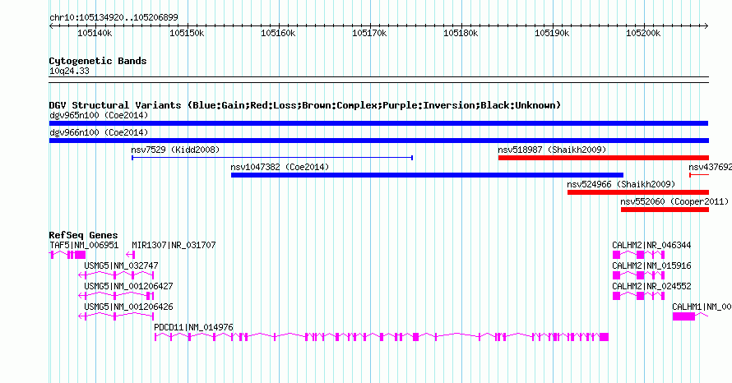The width and height of the screenshot is (732, 383).
Task: Click the chr10:105134920..105206899 region label
Action: pos(114,17)
